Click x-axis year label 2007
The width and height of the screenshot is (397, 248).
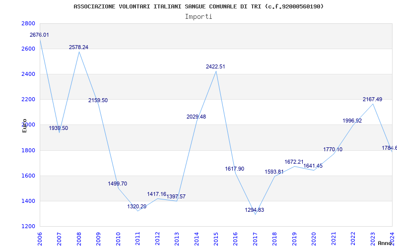click(x=59, y=239)
